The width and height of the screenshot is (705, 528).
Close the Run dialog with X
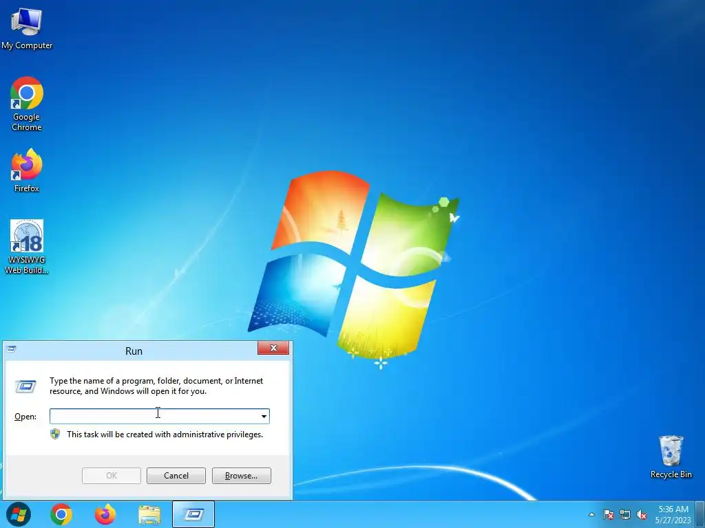pyautogui.click(x=273, y=348)
